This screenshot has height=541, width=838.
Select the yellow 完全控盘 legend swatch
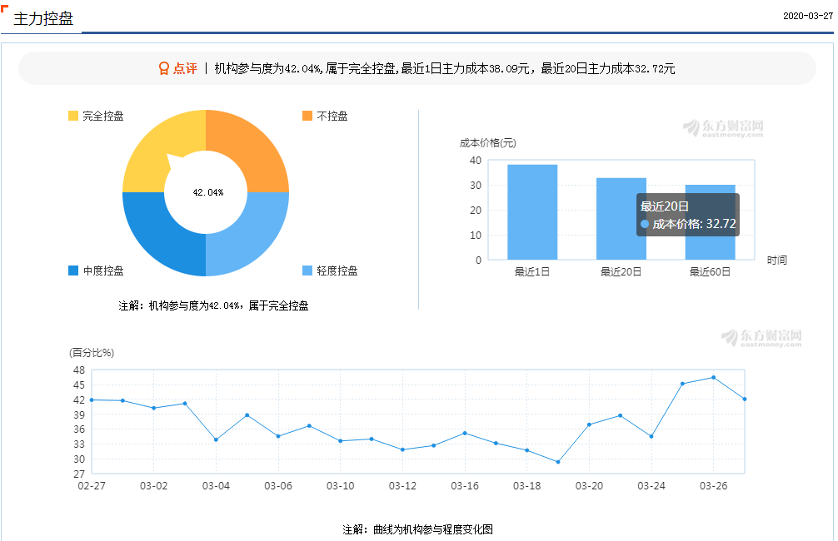point(74,116)
